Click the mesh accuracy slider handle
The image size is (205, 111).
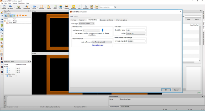pyautogui.click(x=102, y=30)
